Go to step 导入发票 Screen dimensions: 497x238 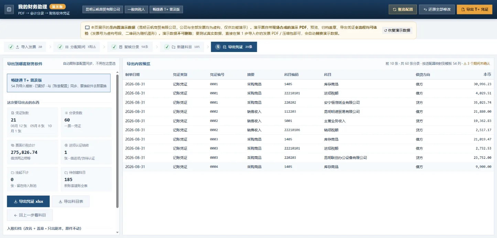click(x=25, y=47)
